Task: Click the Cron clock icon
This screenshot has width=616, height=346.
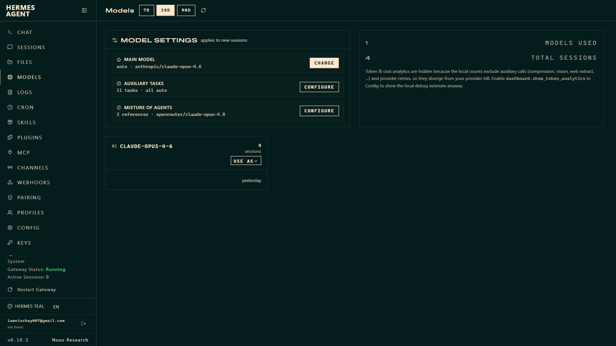Action: tap(10, 107)
